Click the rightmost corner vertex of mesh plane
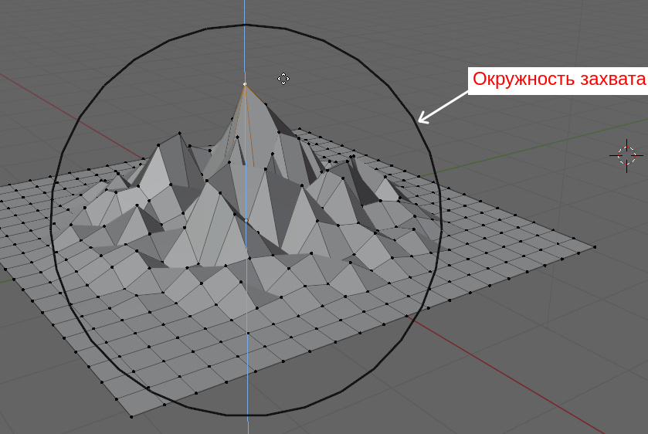 point(595,247)
